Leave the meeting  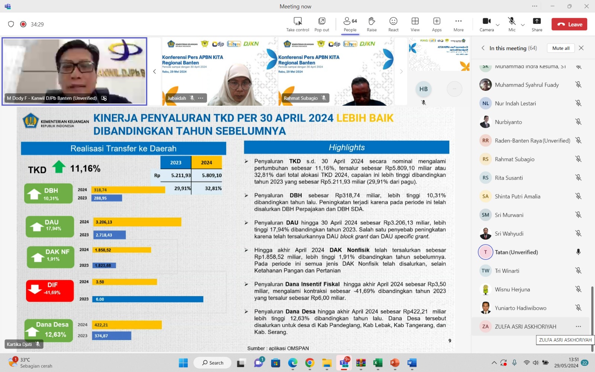[x=569, y=24]
